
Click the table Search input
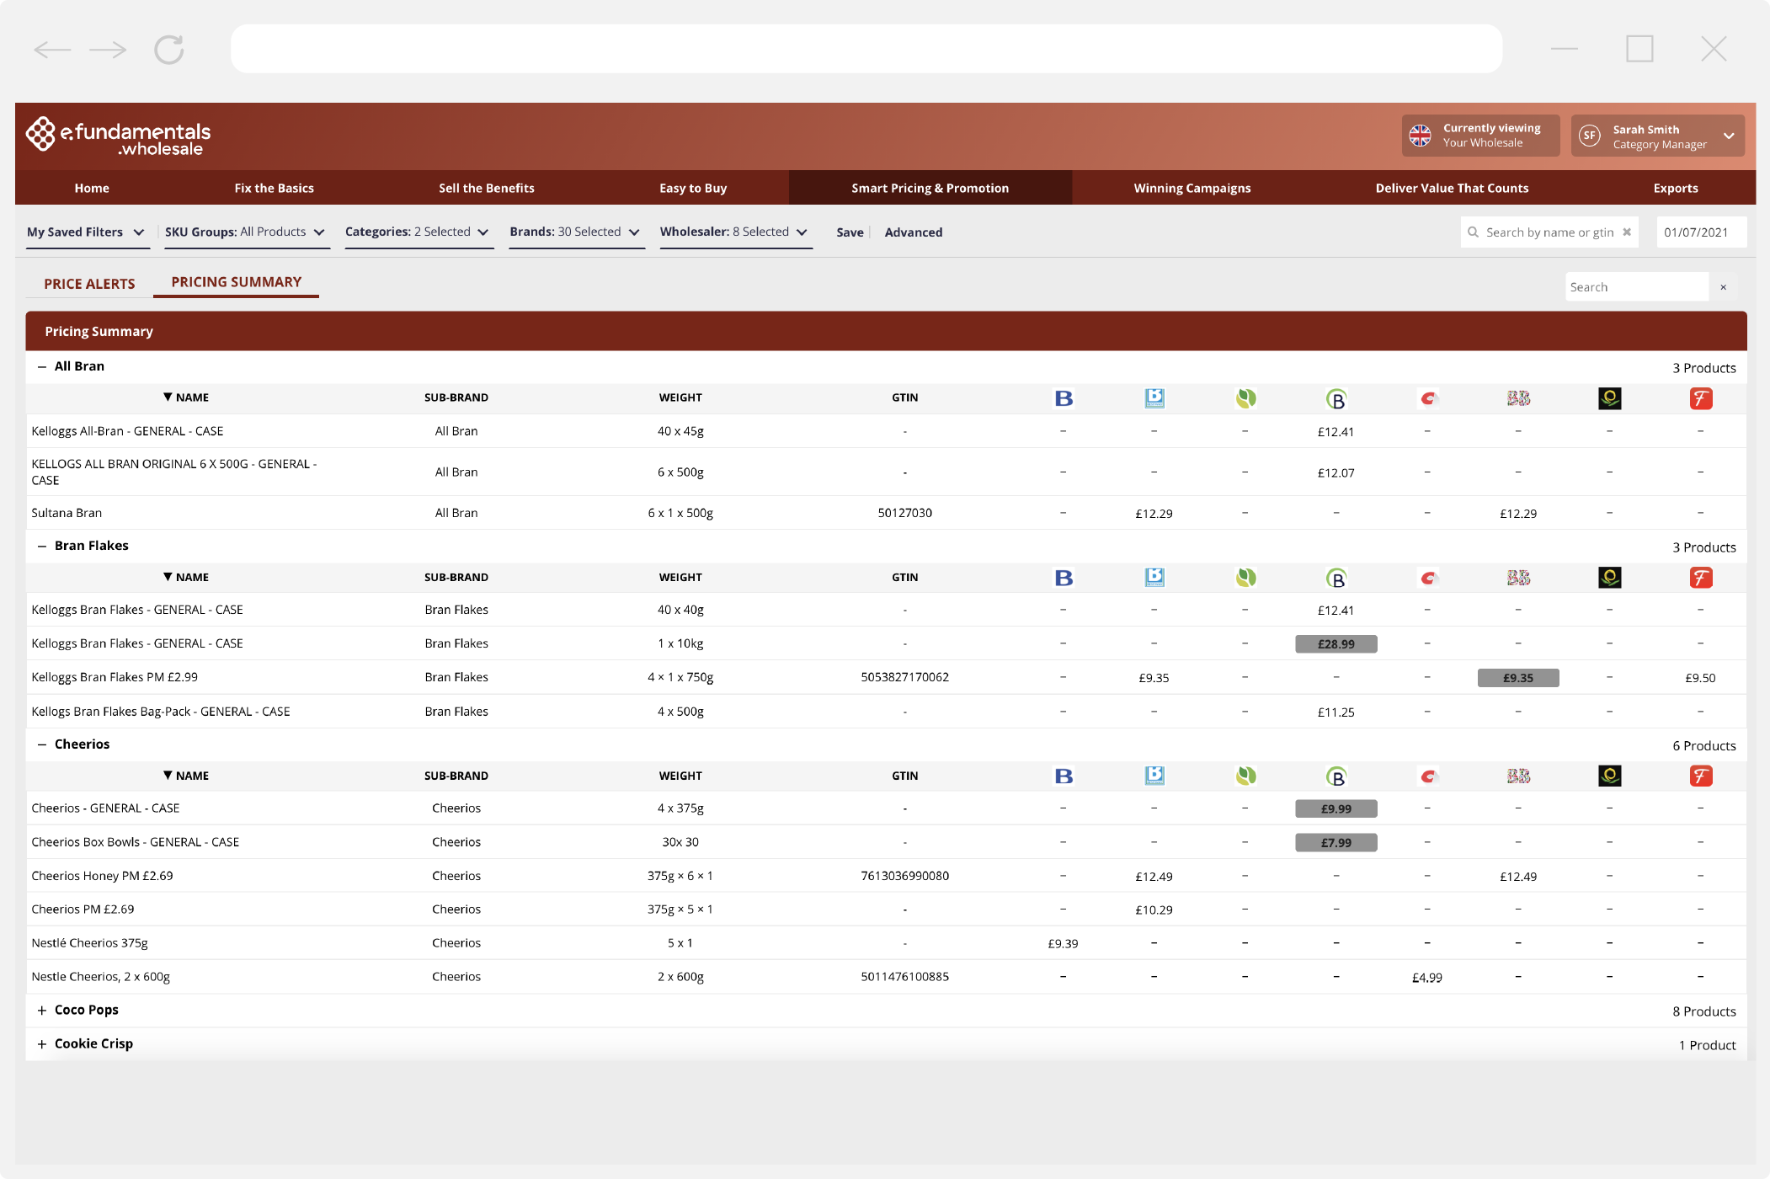coord(1637,287)
